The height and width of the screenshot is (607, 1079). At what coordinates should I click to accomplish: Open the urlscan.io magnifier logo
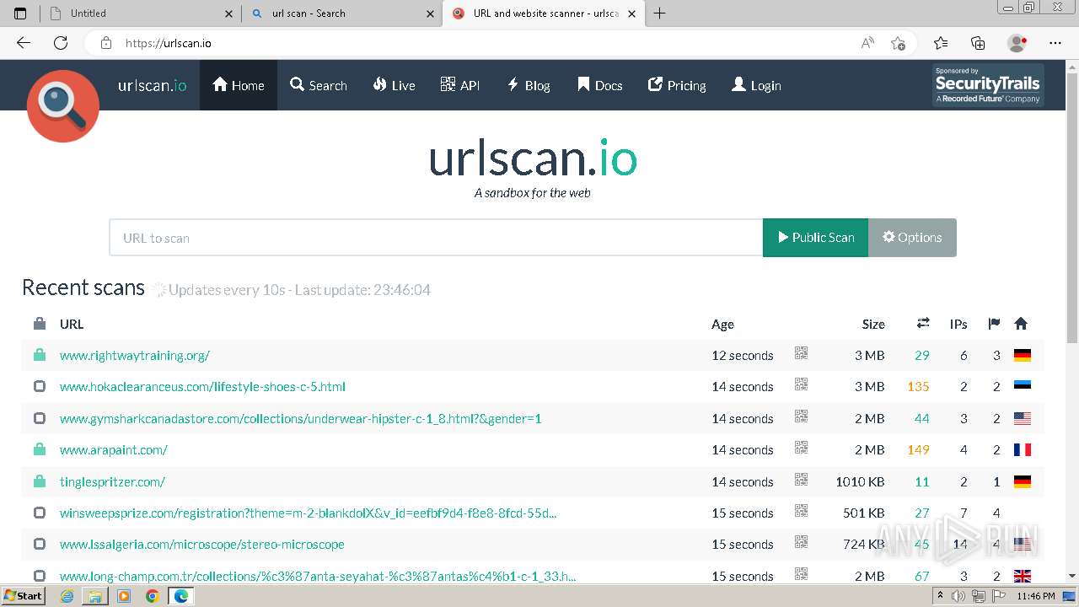(x=63, y=106)
